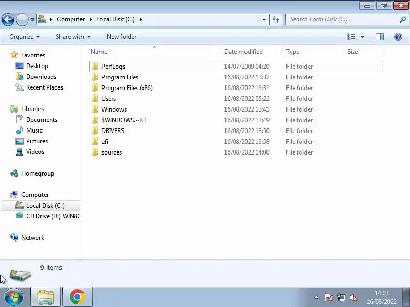
Task: Select Computer in the navigation pane
Action: coord(35,195)
